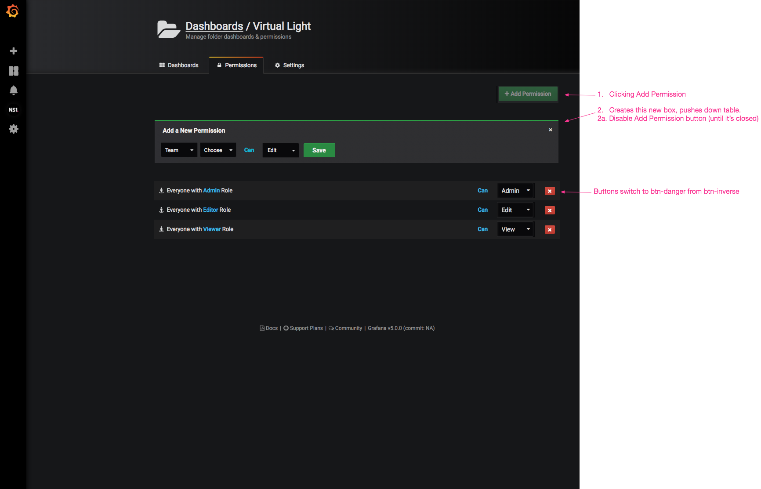761x489 pixels.
Task: Click the NS1 organization icon
Action: [x=13, y=109]
